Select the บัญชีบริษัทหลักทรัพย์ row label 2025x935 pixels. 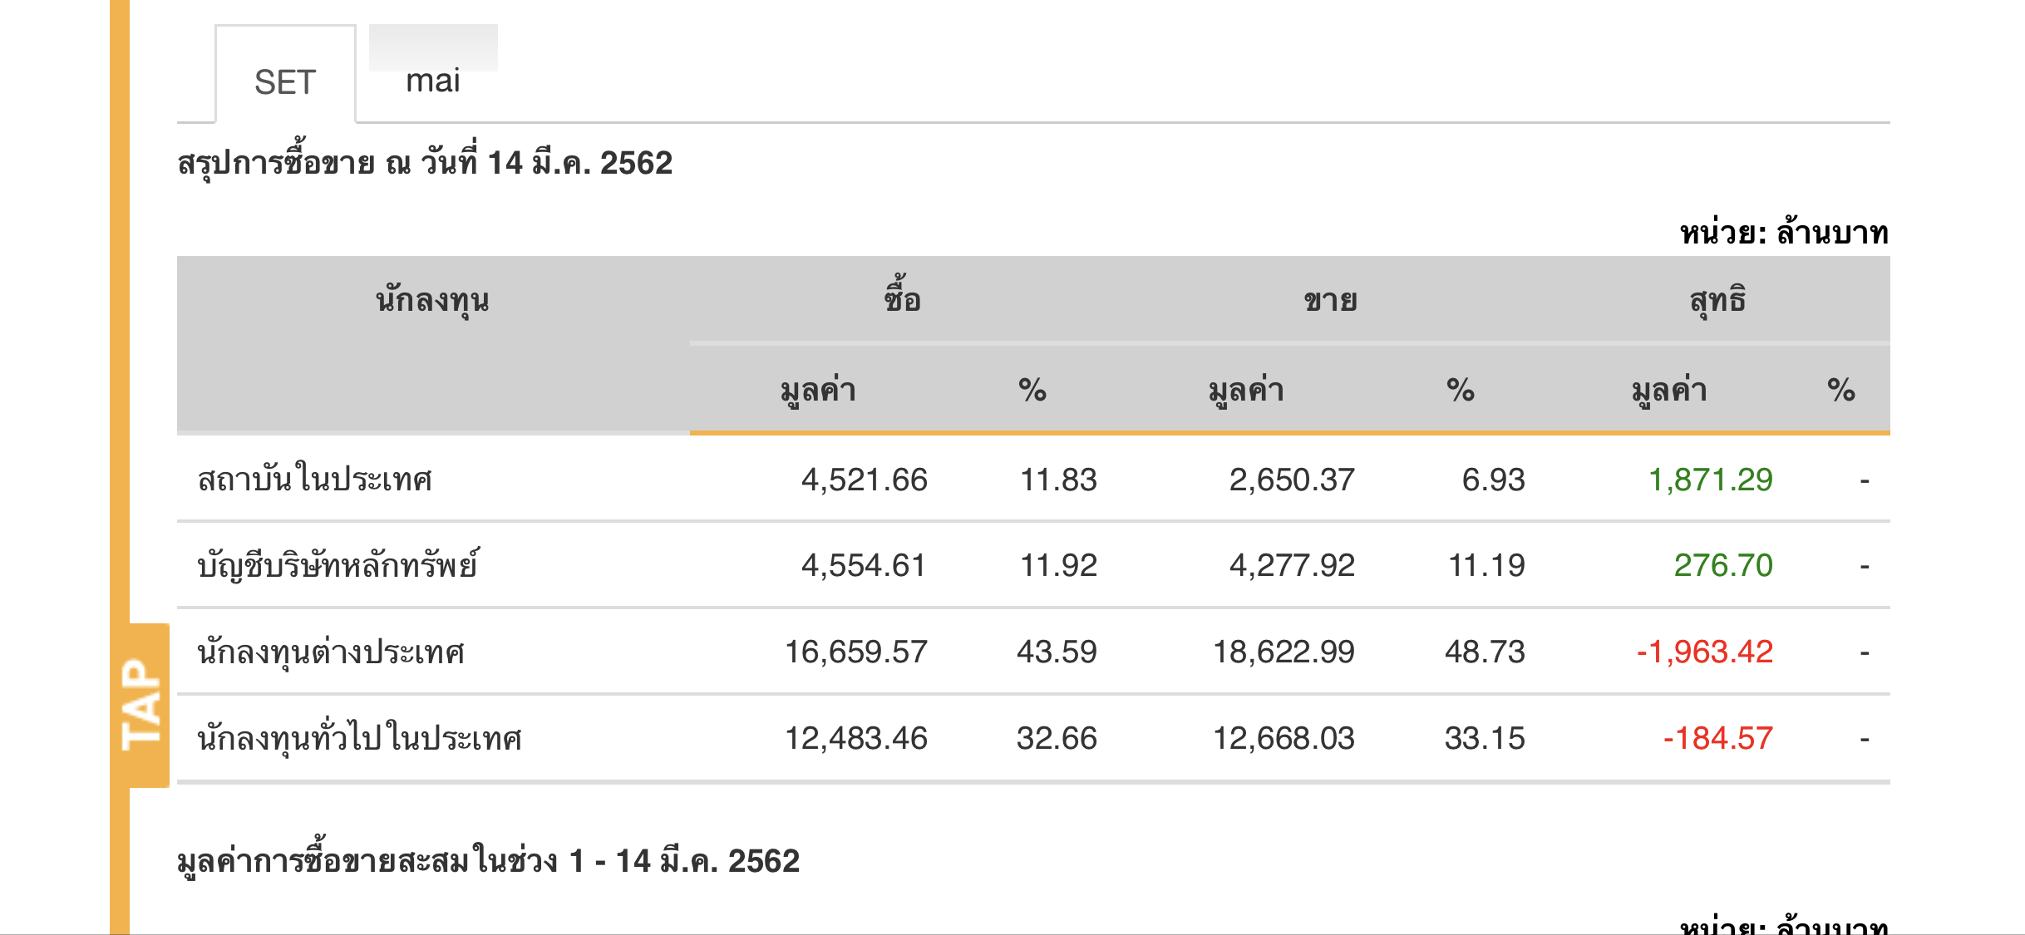click(x=337, y=565)
